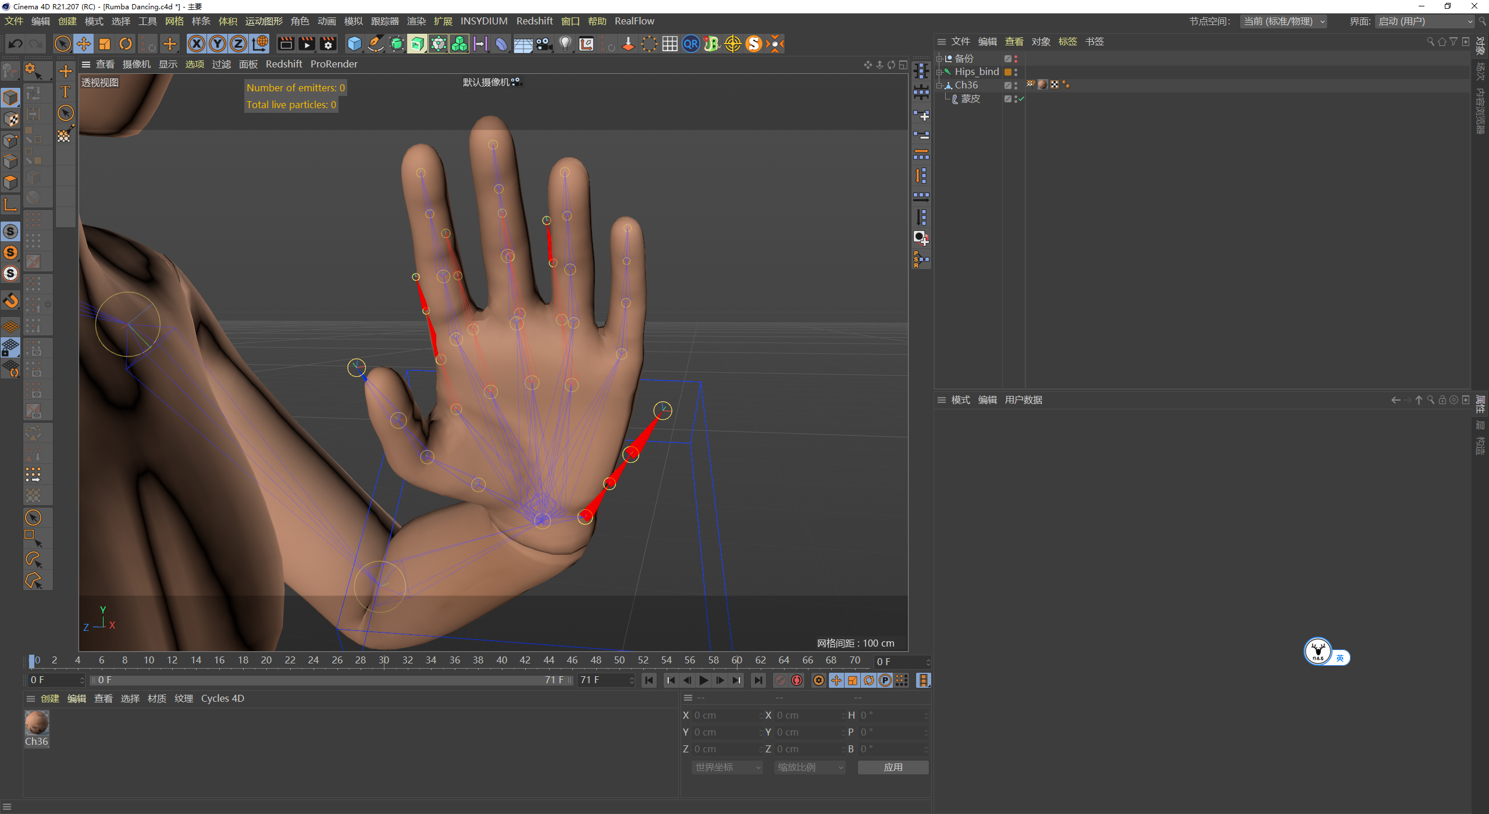Select the Scale tool in top toolbar
The width and height of the screenshot is (1489, 814).
(105, 44)
